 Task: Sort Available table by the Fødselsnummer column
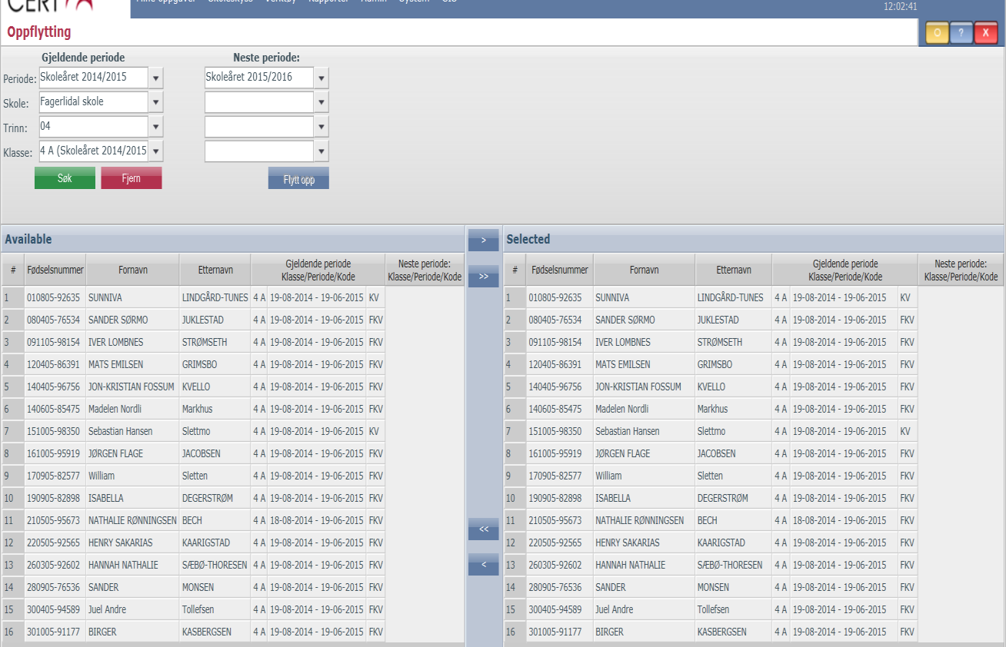point(55,270)
